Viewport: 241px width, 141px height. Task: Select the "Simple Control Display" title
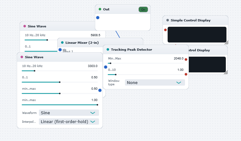pos(191,20)
